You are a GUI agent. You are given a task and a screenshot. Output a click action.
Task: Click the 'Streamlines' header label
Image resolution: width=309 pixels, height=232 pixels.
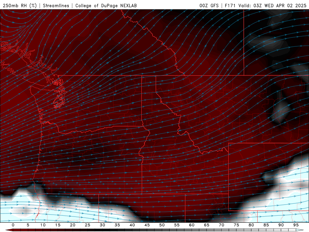tap(56, 5)
